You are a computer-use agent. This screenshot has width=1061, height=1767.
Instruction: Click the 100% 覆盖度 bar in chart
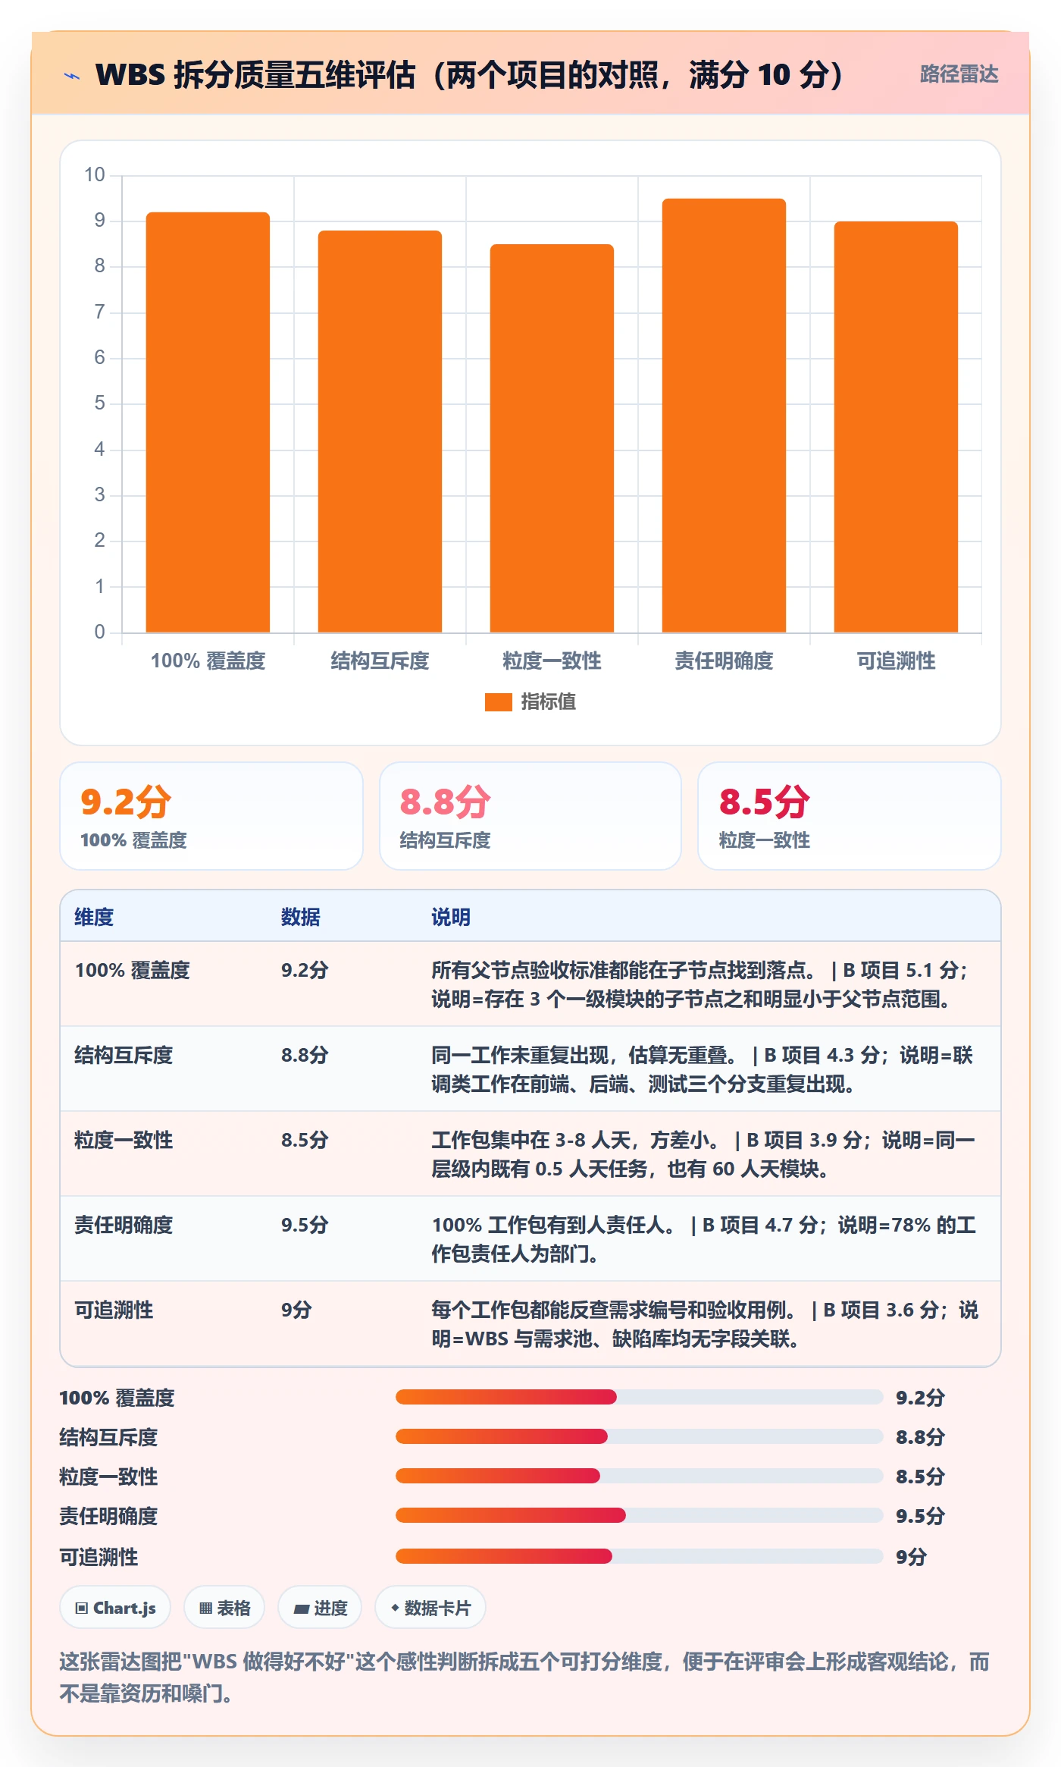point(208,422)
